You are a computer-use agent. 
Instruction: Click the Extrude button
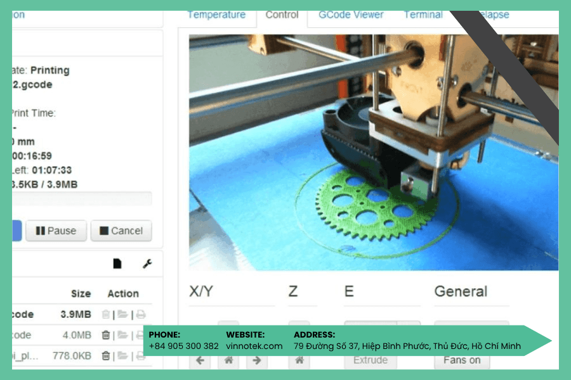pos(371,360)
